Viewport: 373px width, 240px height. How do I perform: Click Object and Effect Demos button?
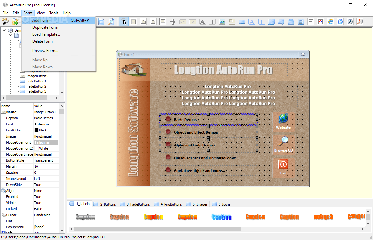pos(208,132)
